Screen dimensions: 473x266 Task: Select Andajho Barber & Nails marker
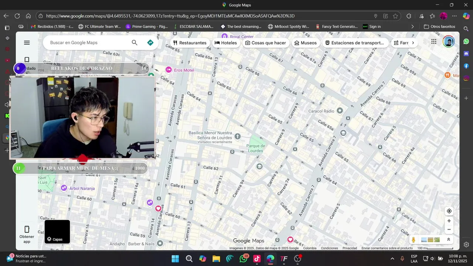coord(160,243)
